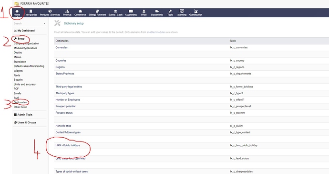Open the Accounting module
This screenshot has width=329, height=174.
131,13
